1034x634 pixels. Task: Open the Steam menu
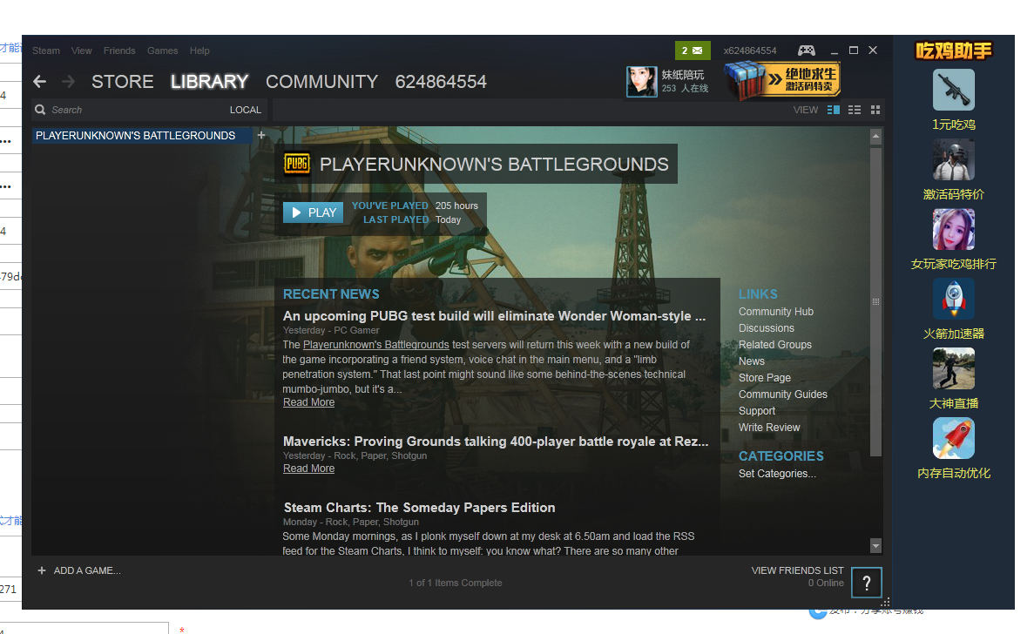[x=46, y=51]
